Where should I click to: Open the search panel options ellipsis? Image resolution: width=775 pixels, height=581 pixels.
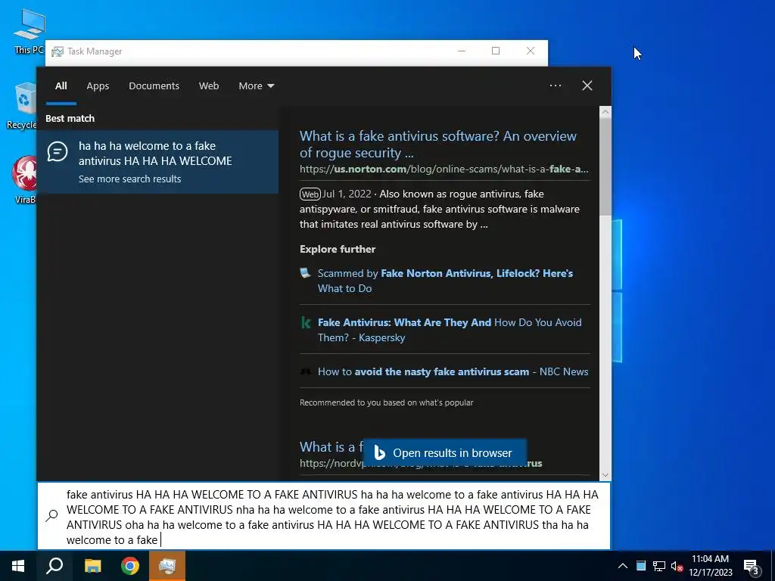coord(555,85)
